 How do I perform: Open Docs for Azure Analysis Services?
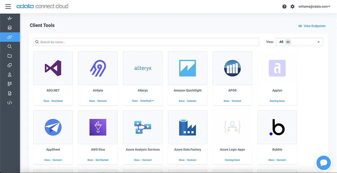[137, 160]
